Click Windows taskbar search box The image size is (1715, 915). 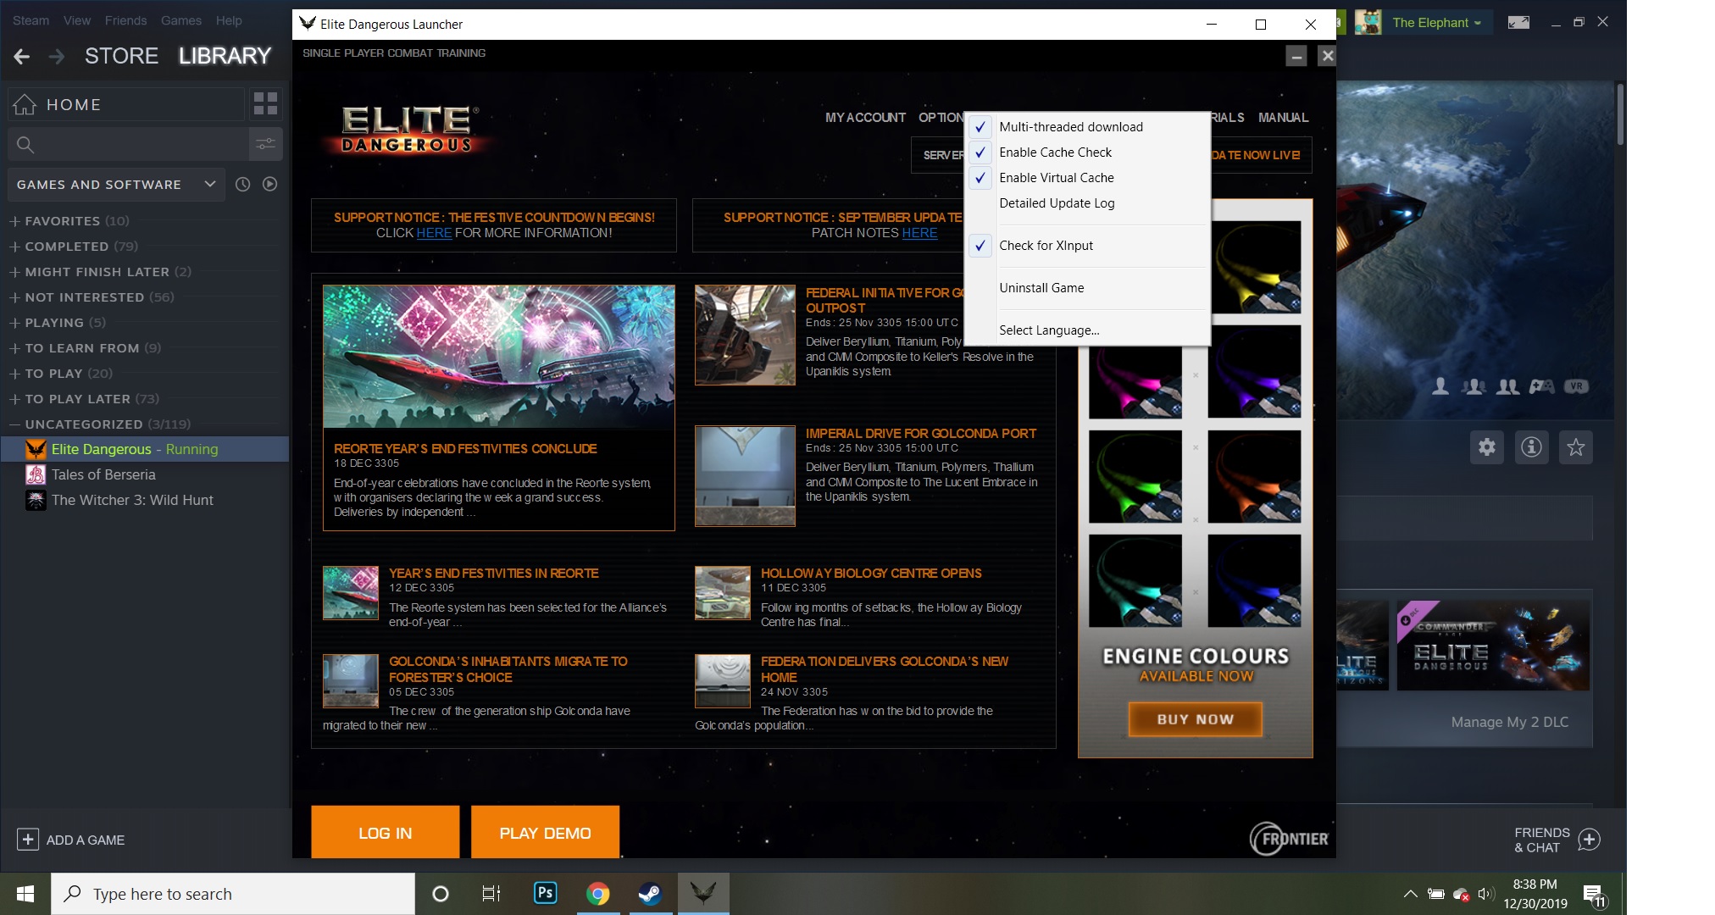click(233, 894)
